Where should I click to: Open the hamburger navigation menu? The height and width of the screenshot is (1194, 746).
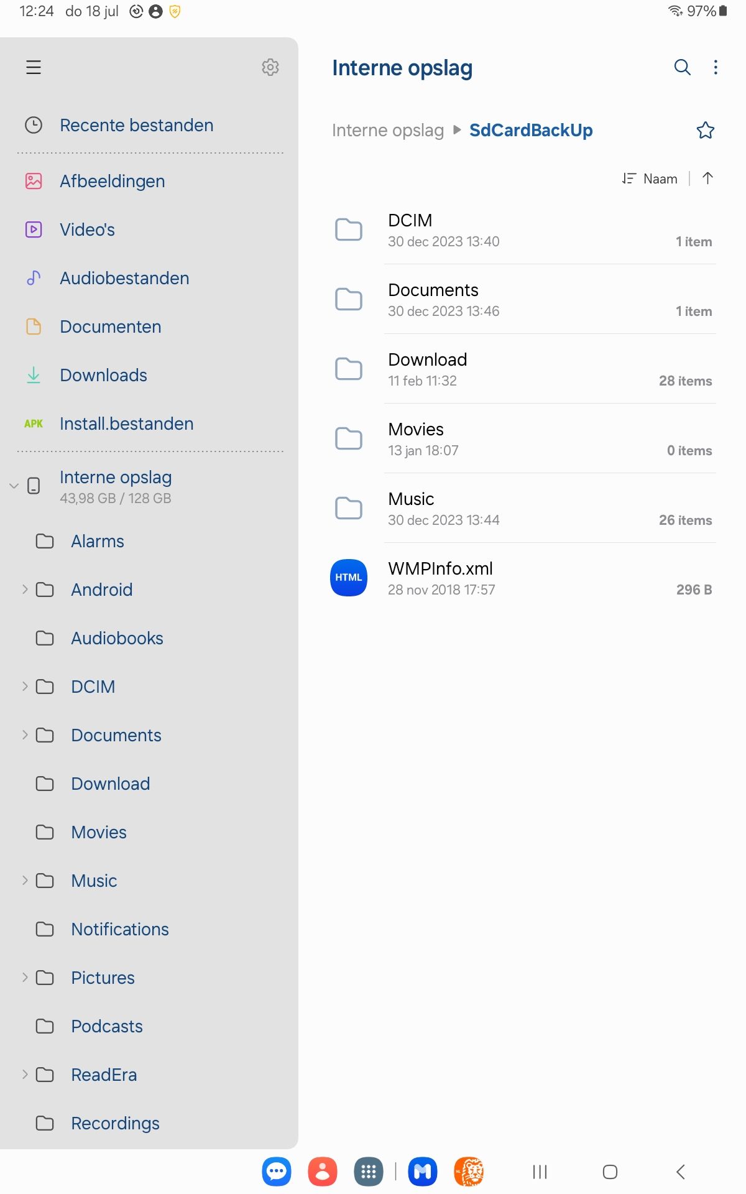point(33,68)
